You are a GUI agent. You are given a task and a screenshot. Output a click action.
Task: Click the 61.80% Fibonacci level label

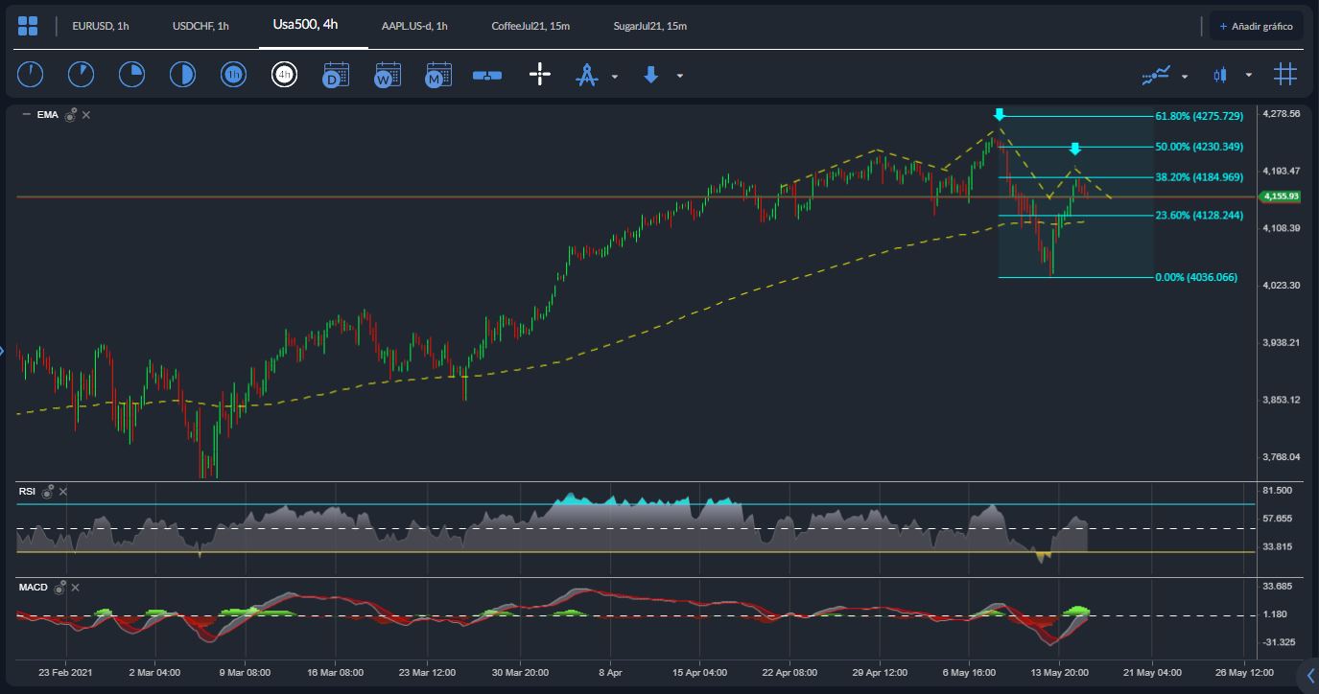(1199, 116)
